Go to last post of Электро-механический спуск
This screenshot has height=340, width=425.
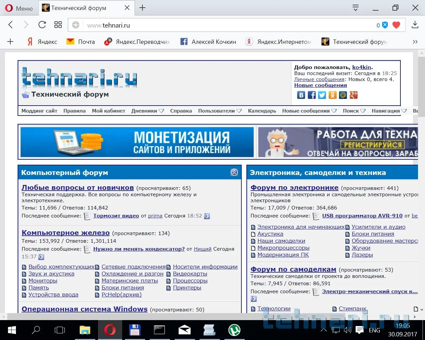(254, 299)
